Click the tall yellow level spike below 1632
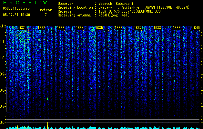 click(x=47, y=125)
